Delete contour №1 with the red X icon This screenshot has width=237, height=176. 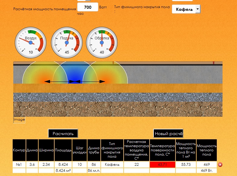pyautogui.click(x=220, y=165)
